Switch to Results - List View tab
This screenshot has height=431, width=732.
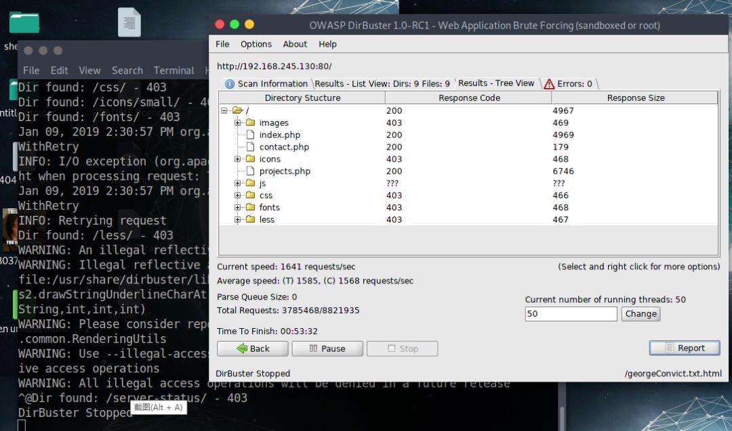click(x=382, y=84)
